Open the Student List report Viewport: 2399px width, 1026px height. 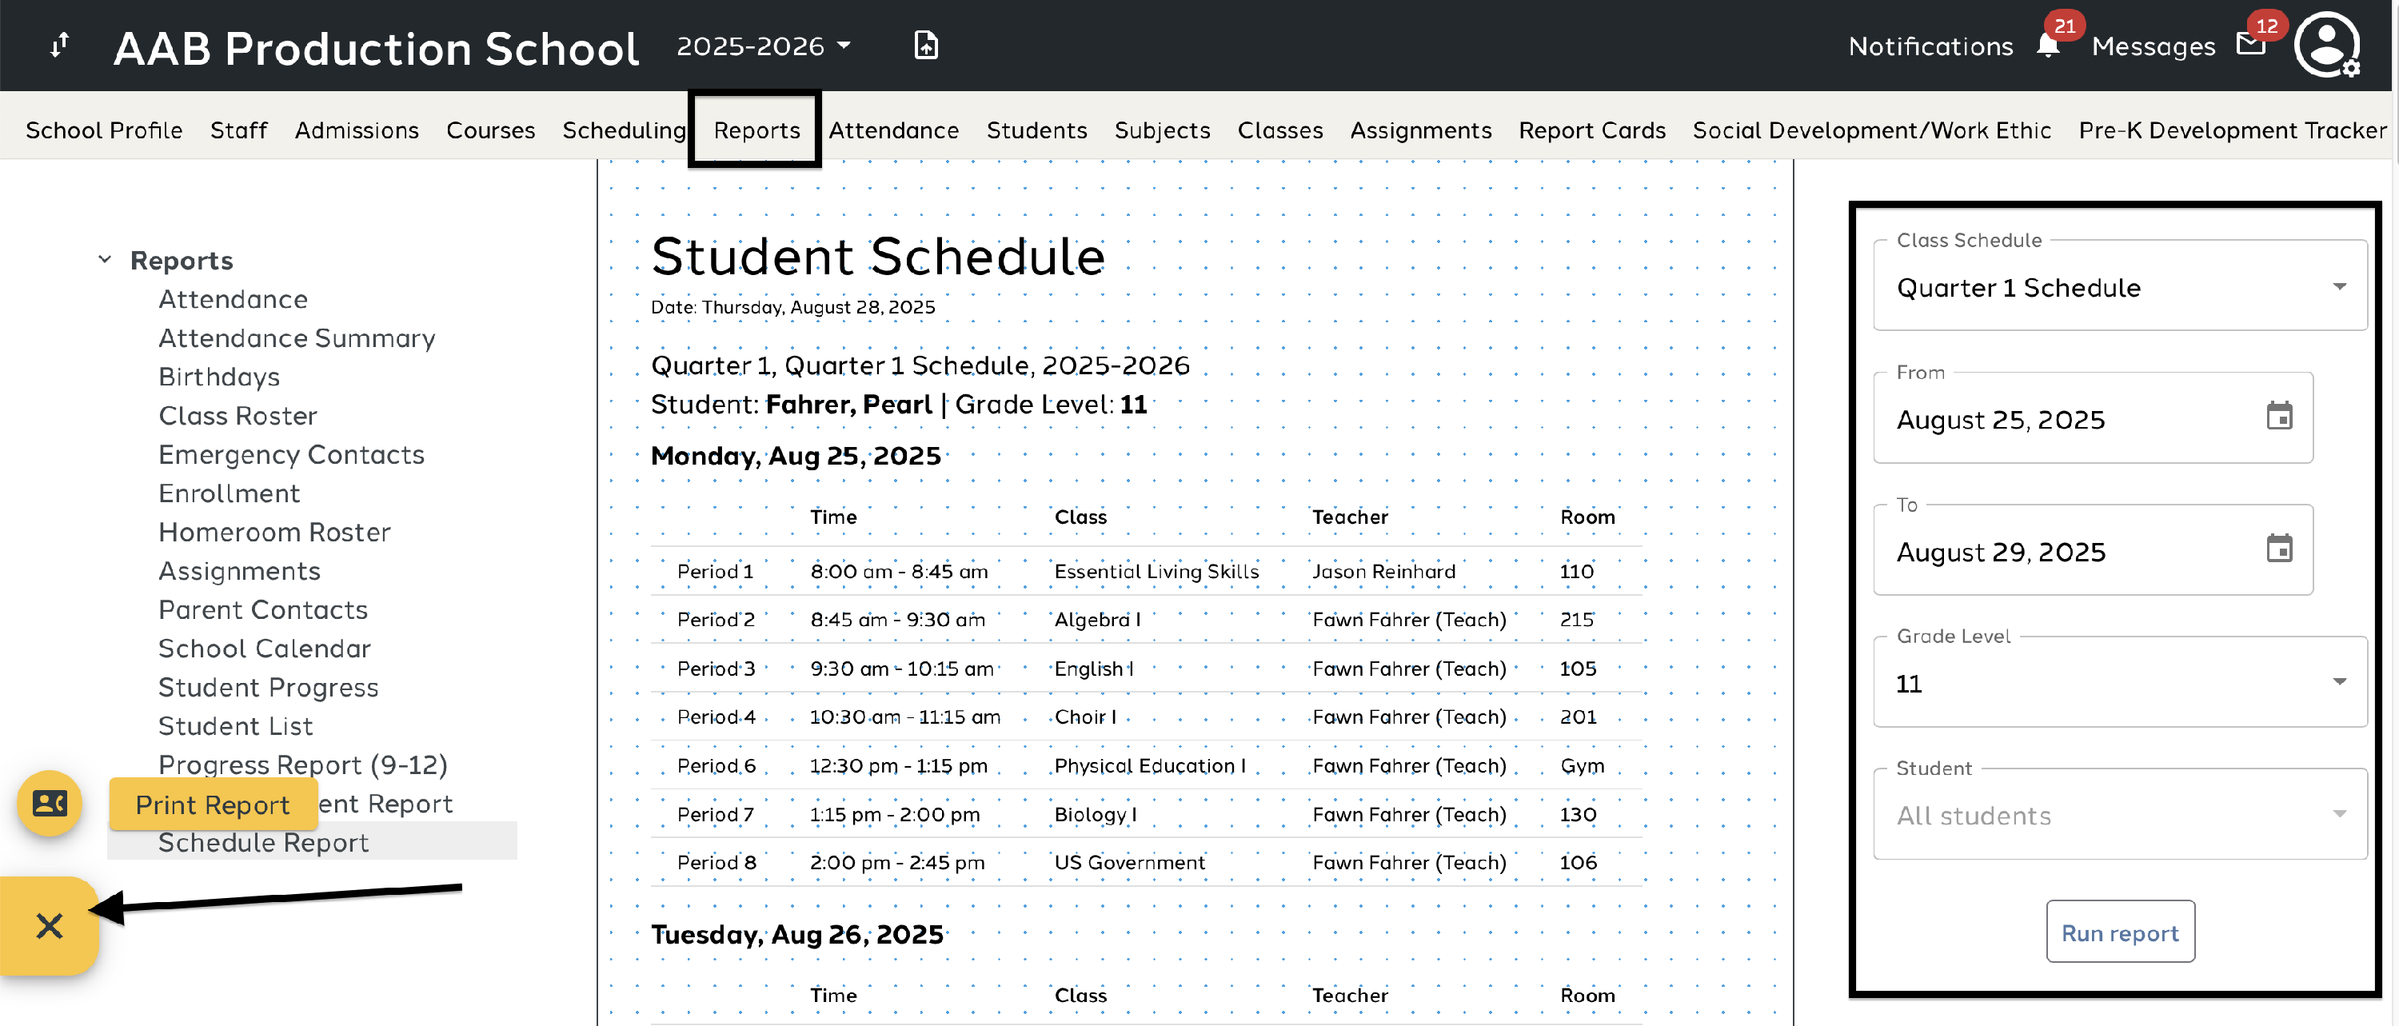[x=234, y=725]
